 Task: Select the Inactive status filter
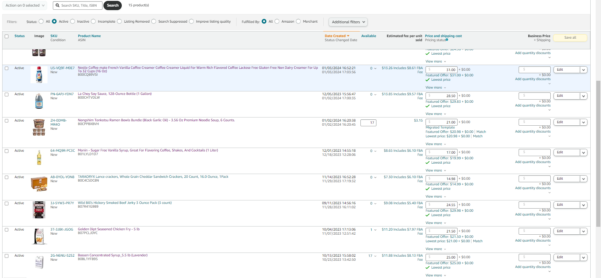[73, 21]
